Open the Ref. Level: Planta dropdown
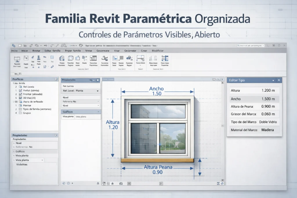The image size is (297, 198). (x=97, y=91)
